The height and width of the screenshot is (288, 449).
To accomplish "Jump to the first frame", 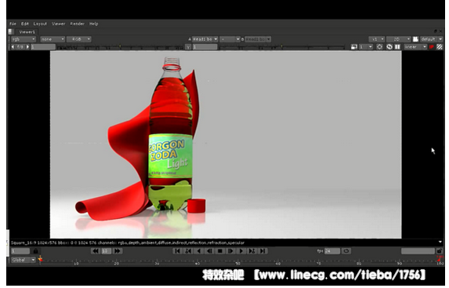I will point(178,251).
